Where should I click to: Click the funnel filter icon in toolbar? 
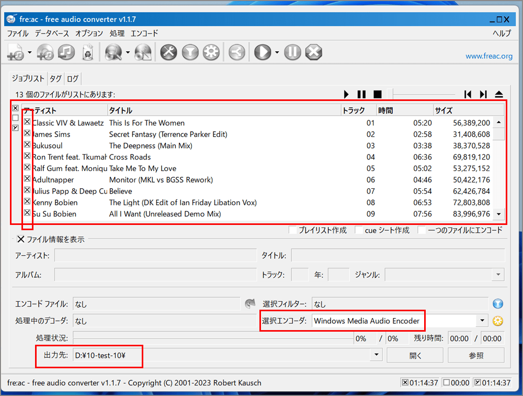click(190, 52)
